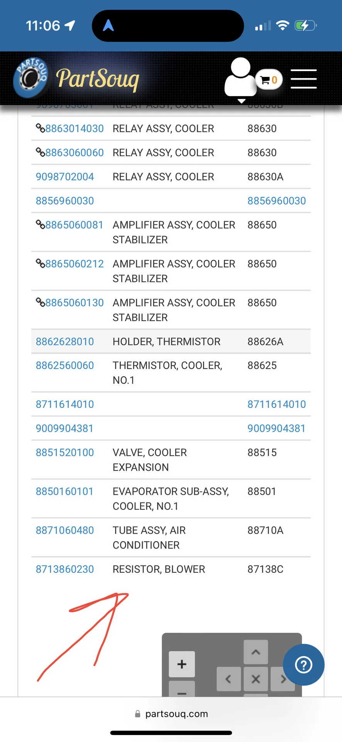The height and width of the screenshot is (742, 342).
Task: Open the user account profile icon
Action: pyautogui.click(x=240, y=77)
